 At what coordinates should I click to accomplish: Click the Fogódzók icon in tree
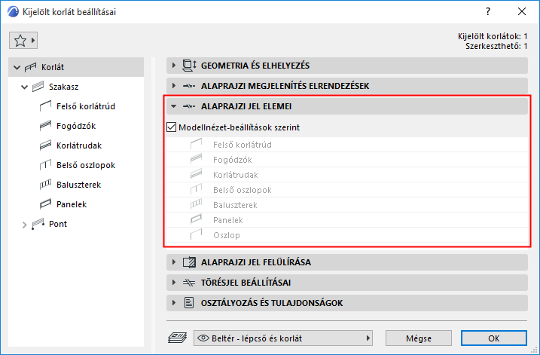click(45, 126)
